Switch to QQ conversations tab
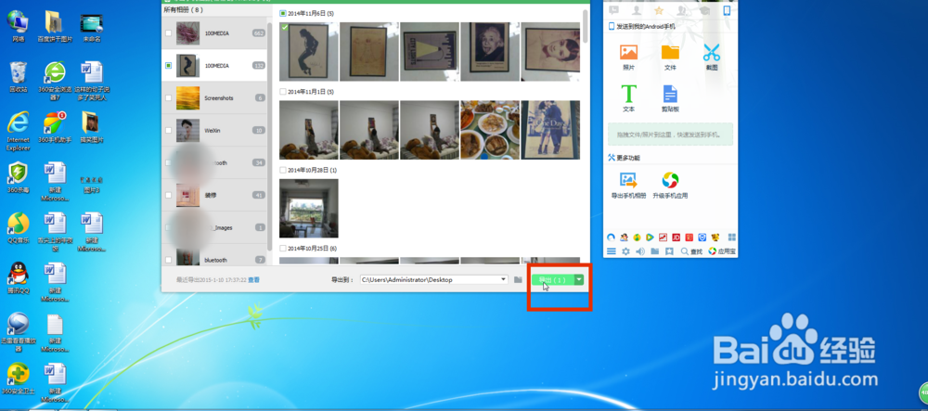928x411 pixels. click(613, 10)
